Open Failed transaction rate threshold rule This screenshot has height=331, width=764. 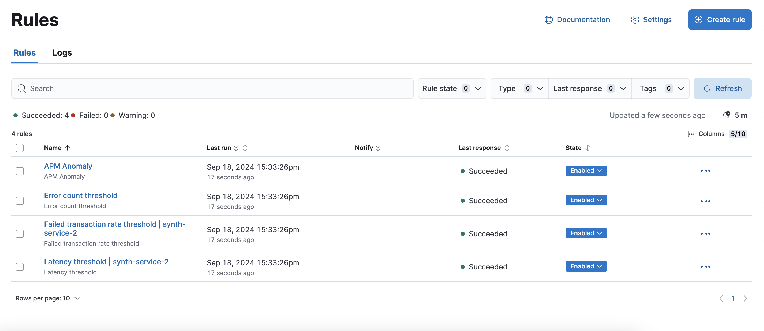(x=115, y=228)
